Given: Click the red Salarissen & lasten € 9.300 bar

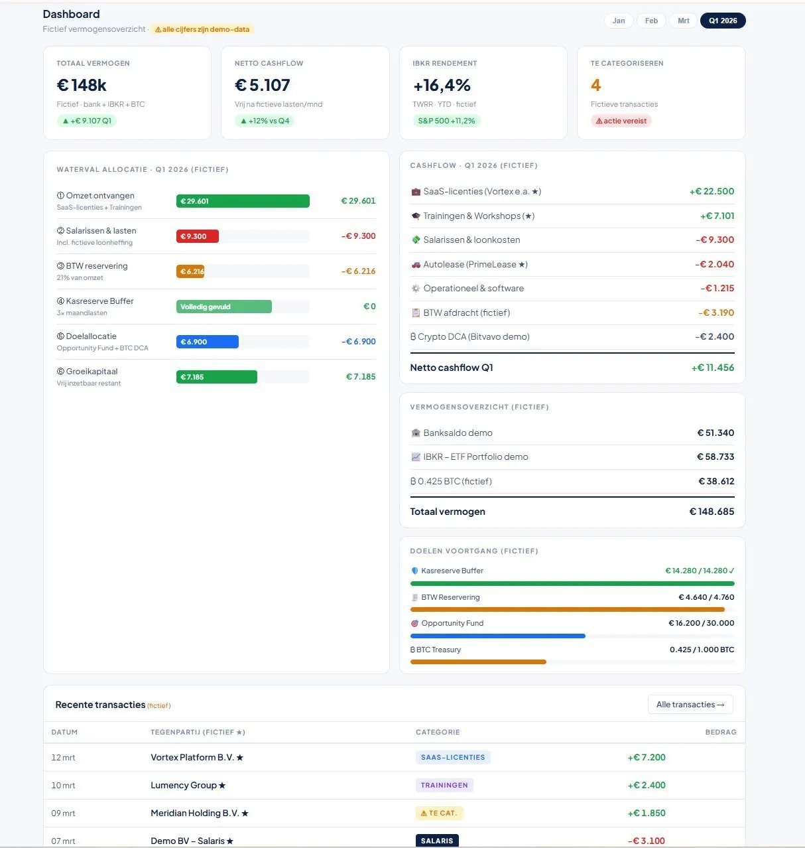Looking at the screenshot, I should (198, 236).
